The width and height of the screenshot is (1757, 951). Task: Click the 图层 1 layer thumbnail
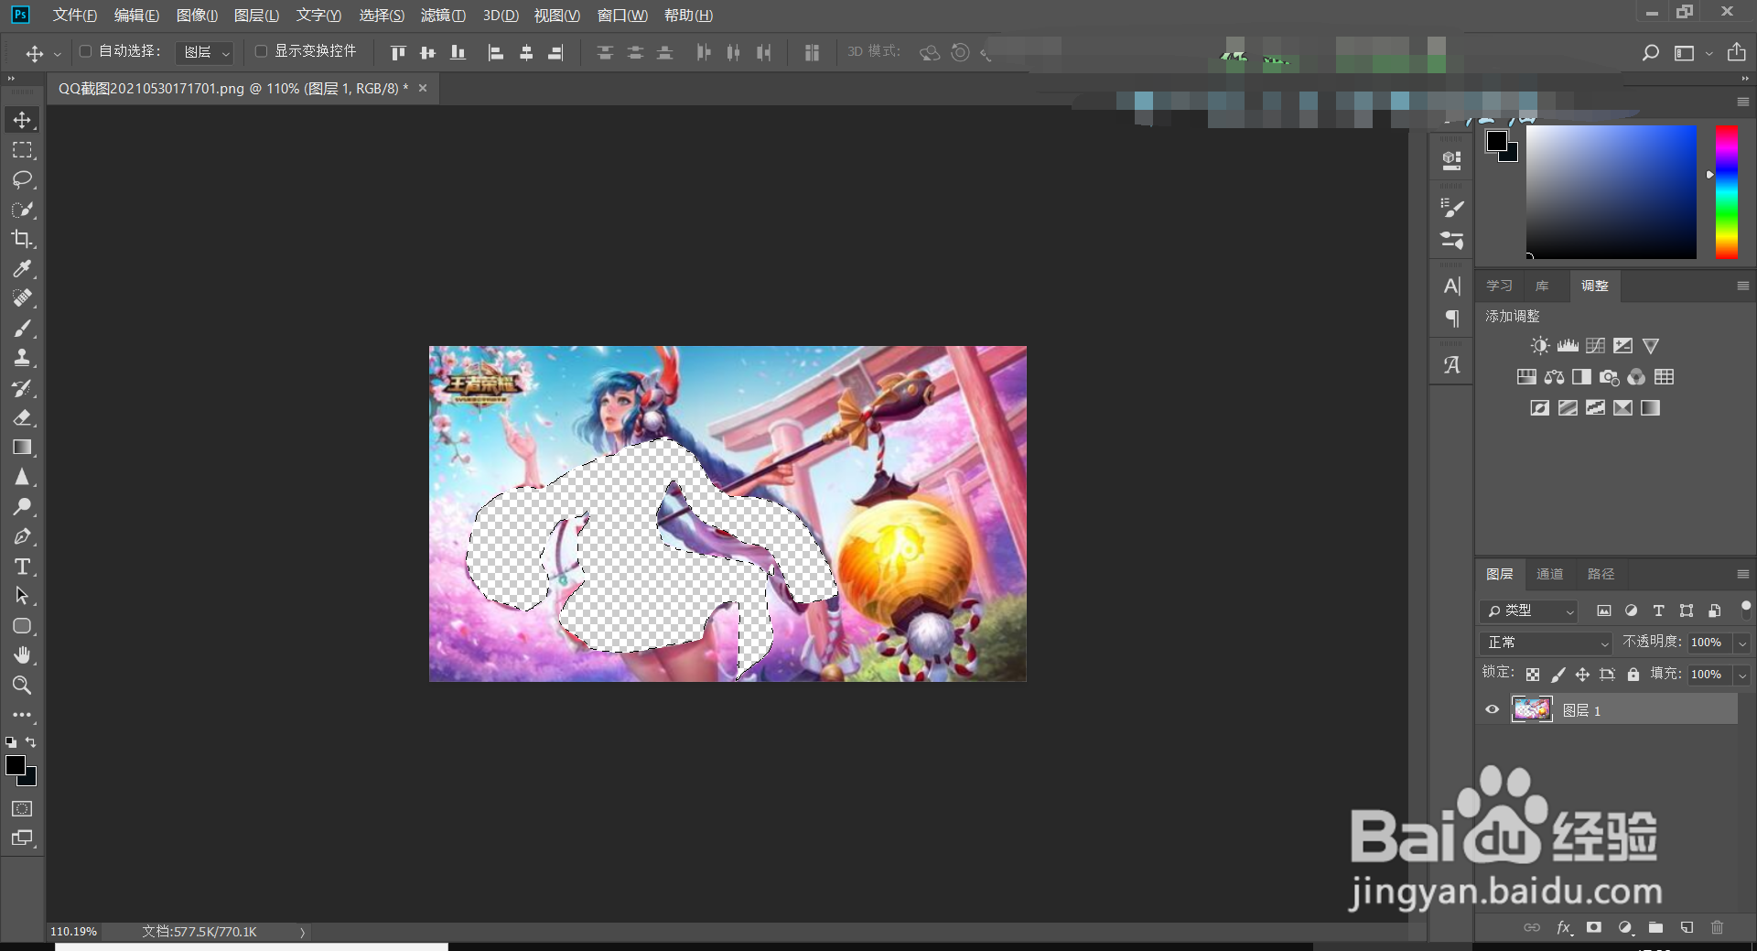click(1532, 709)
